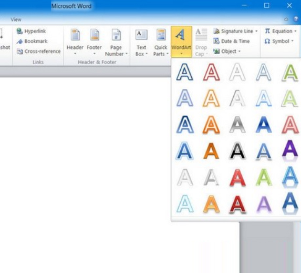Open the Symbol menu
Image resolution: width=301 pixels, height=273 pixels.
tap(279, 41)
